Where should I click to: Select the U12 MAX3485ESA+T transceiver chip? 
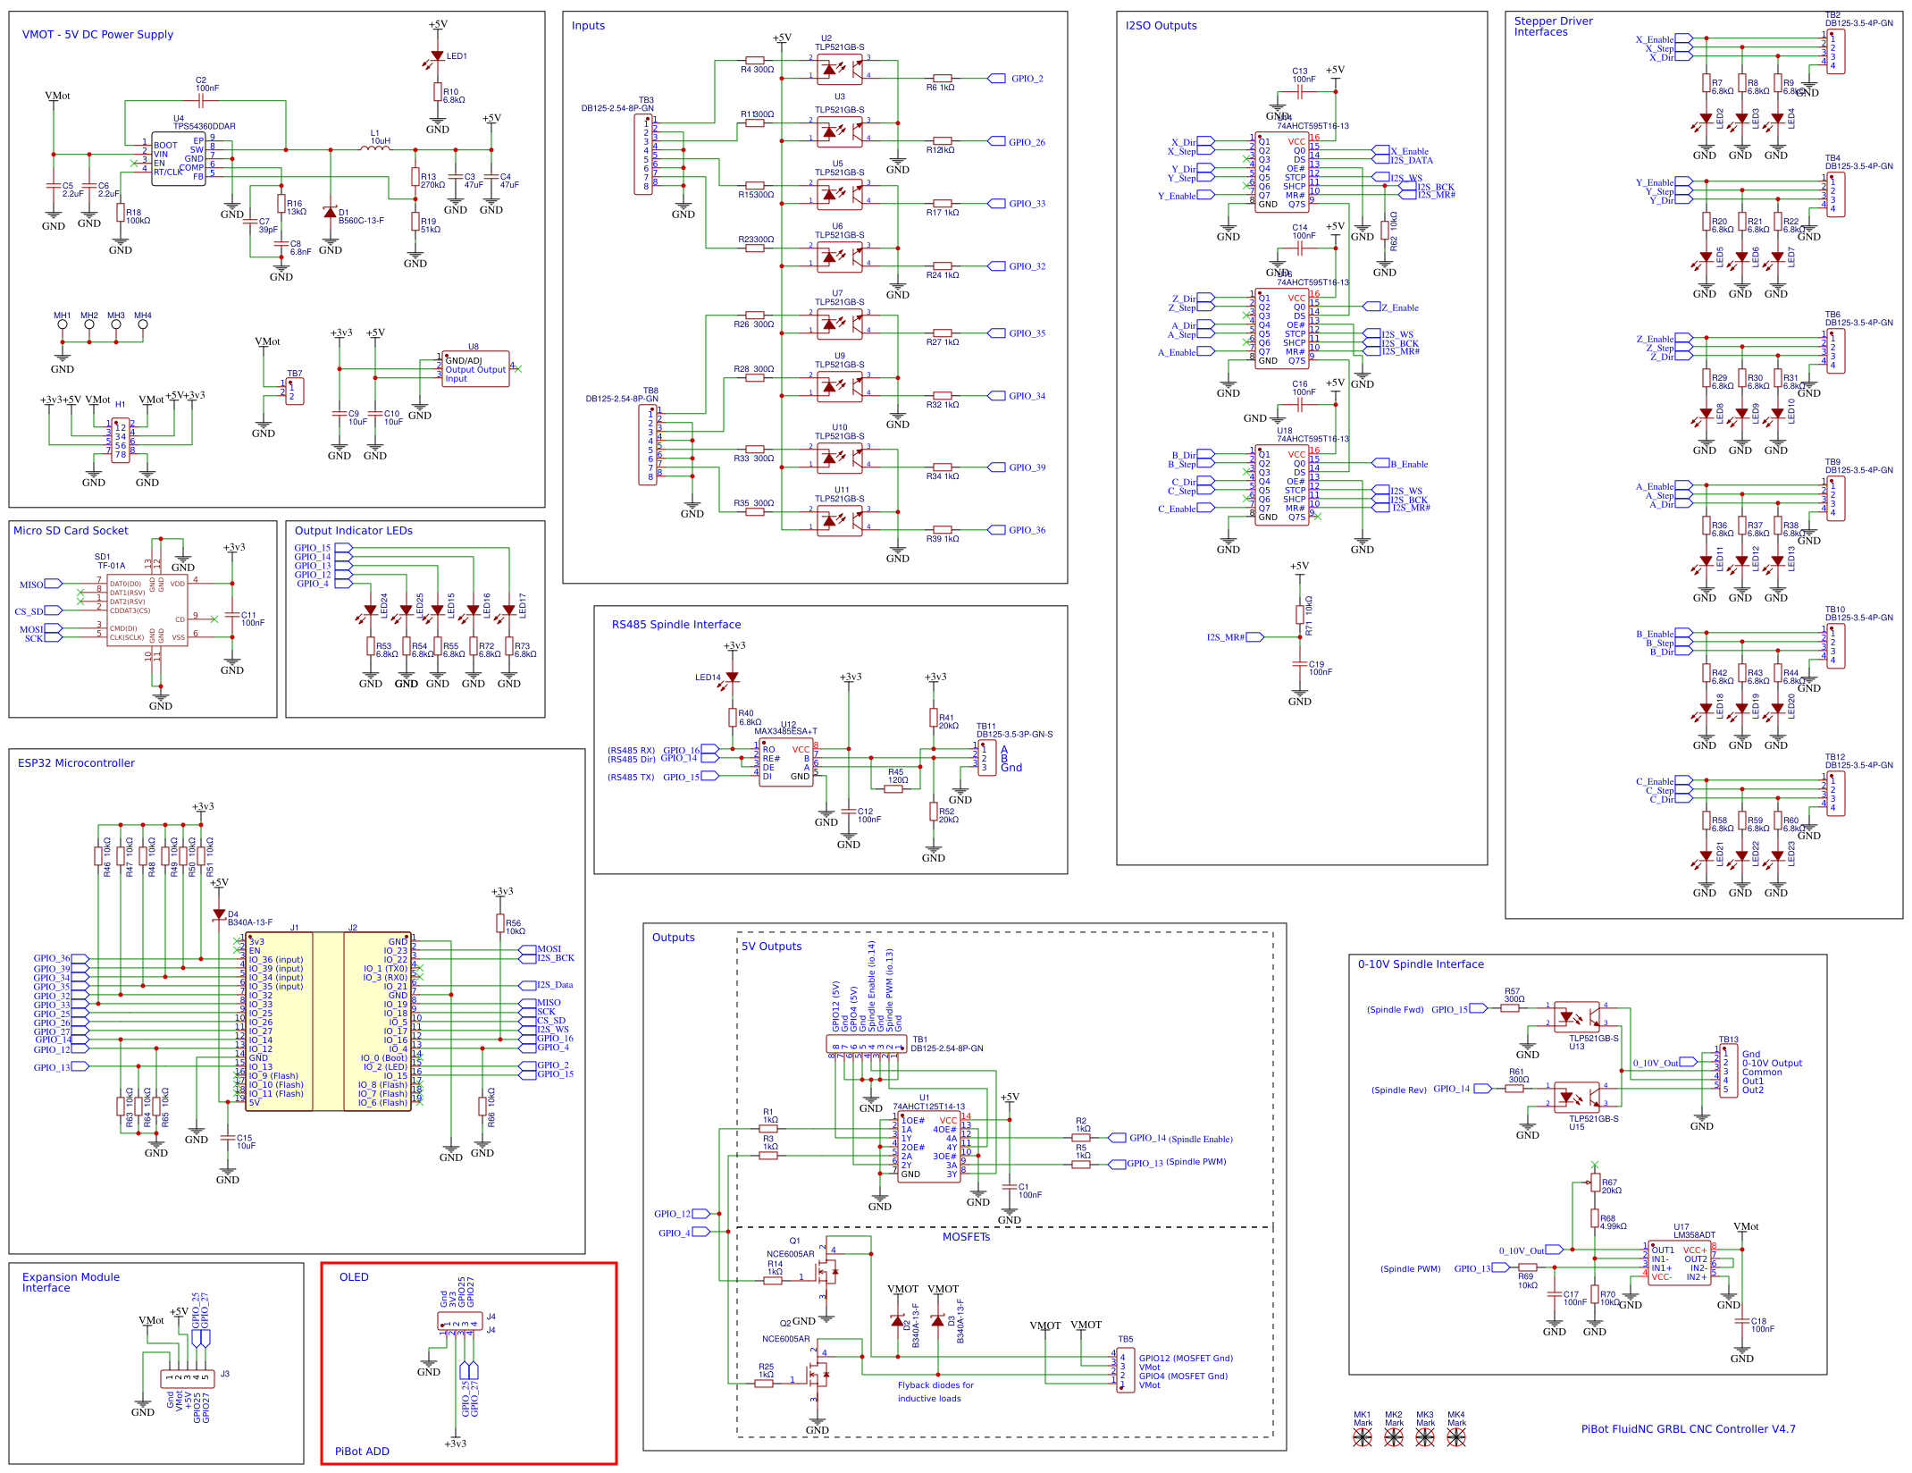coord(785,762)
